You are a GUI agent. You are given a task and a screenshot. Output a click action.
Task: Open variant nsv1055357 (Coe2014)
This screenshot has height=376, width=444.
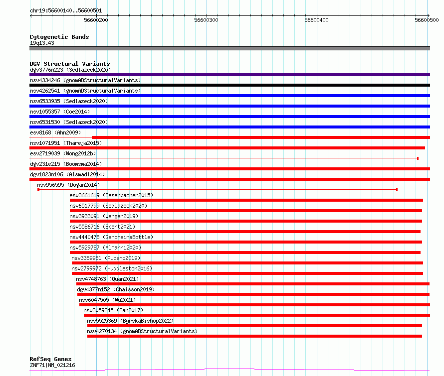click(60, 112)
